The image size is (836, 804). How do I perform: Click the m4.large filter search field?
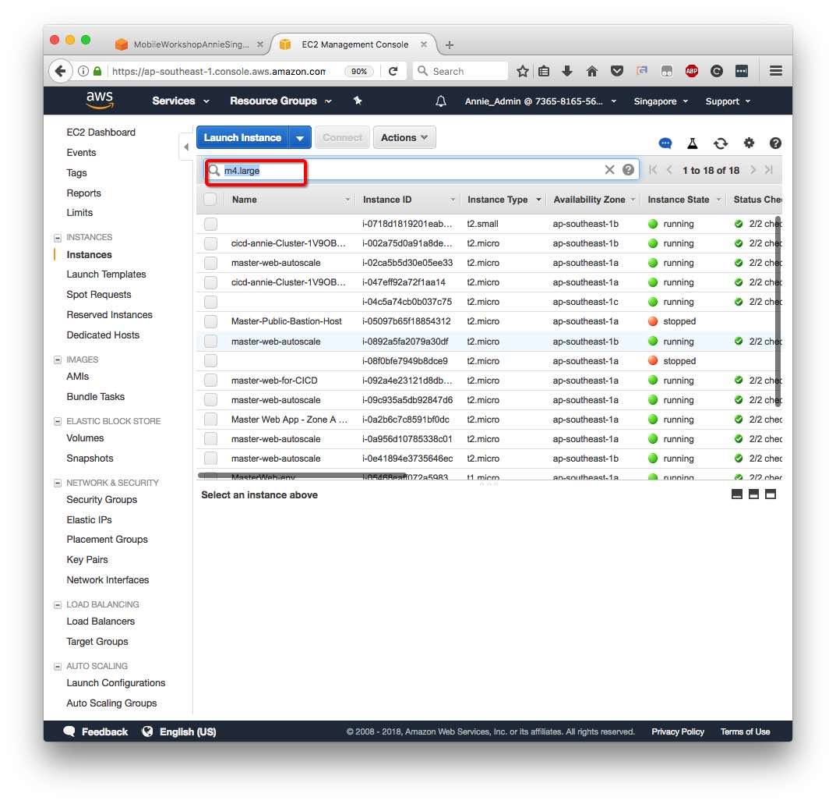coord(422,170)
